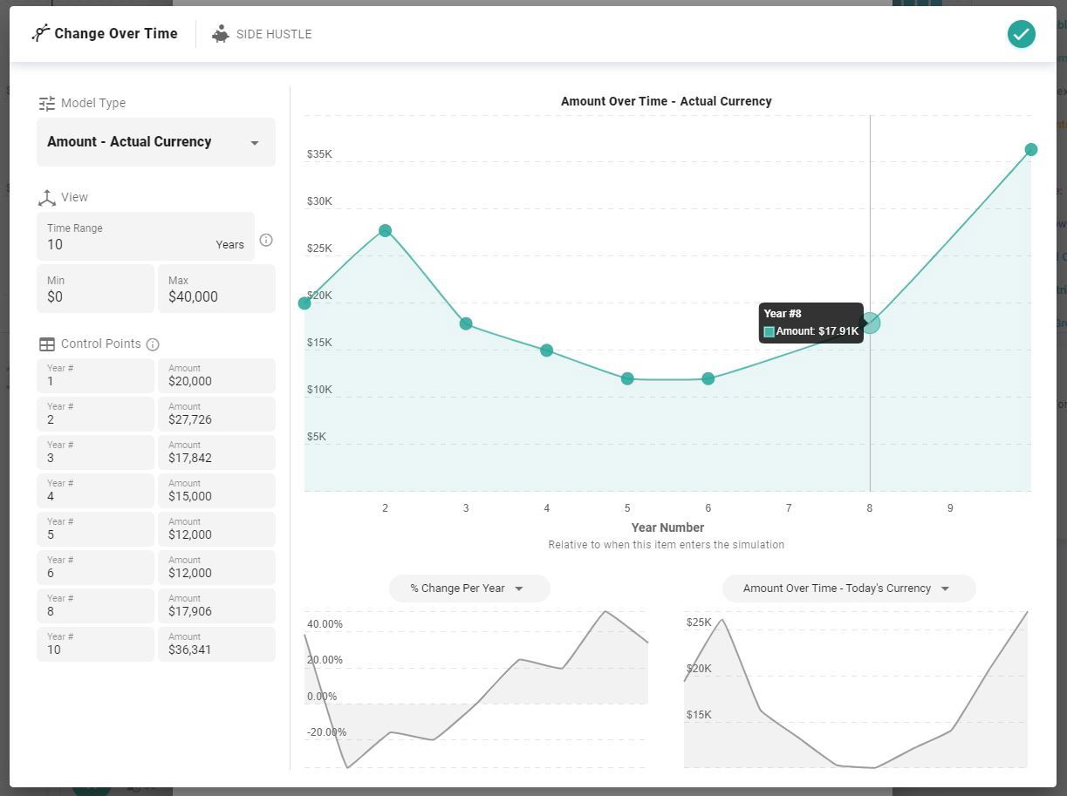Click the teal legend square in Year #8 tooltip
The width and height of the screenshot is (1067, 796).
769,331
